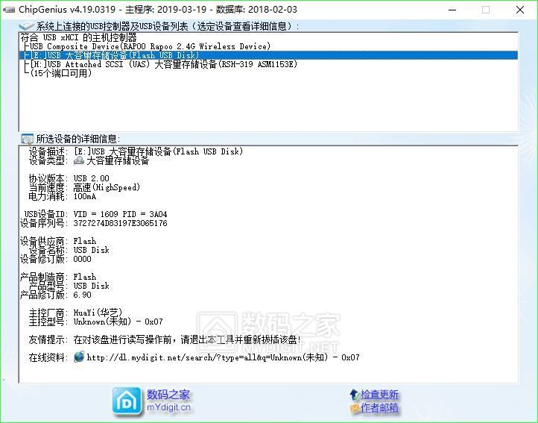
Task: Click serial number 3727274D83197E3065176
Action: point(121,223)
